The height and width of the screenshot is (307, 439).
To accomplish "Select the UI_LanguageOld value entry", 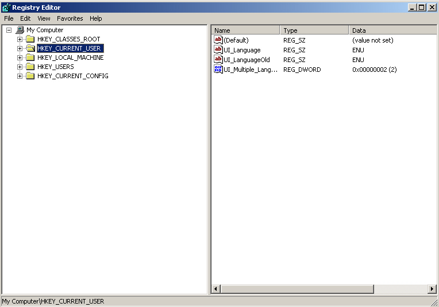I will click(247, 60).
